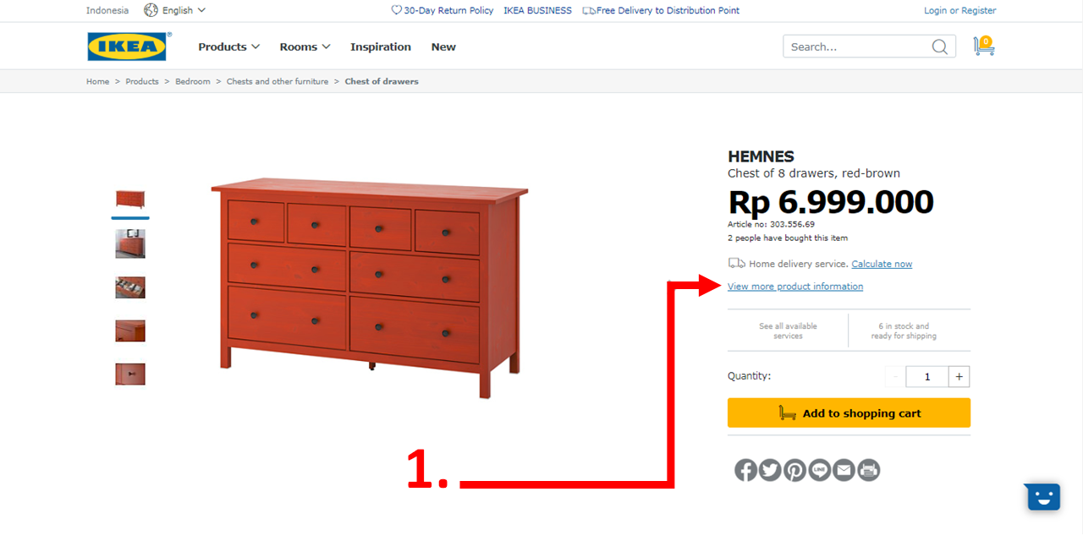Open the chat assistant bot icon
The height and width of the screenshot is (541, 1083).
point(1043,496)
